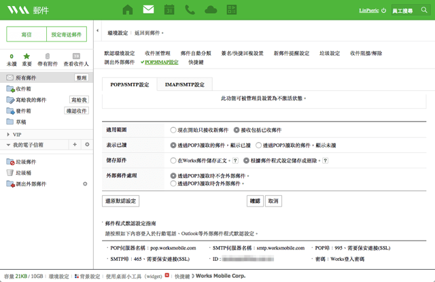Open the cloud drive icon

point(211,10)
